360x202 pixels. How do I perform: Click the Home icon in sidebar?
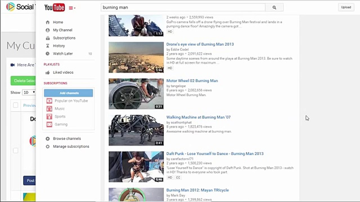(48, 22)
